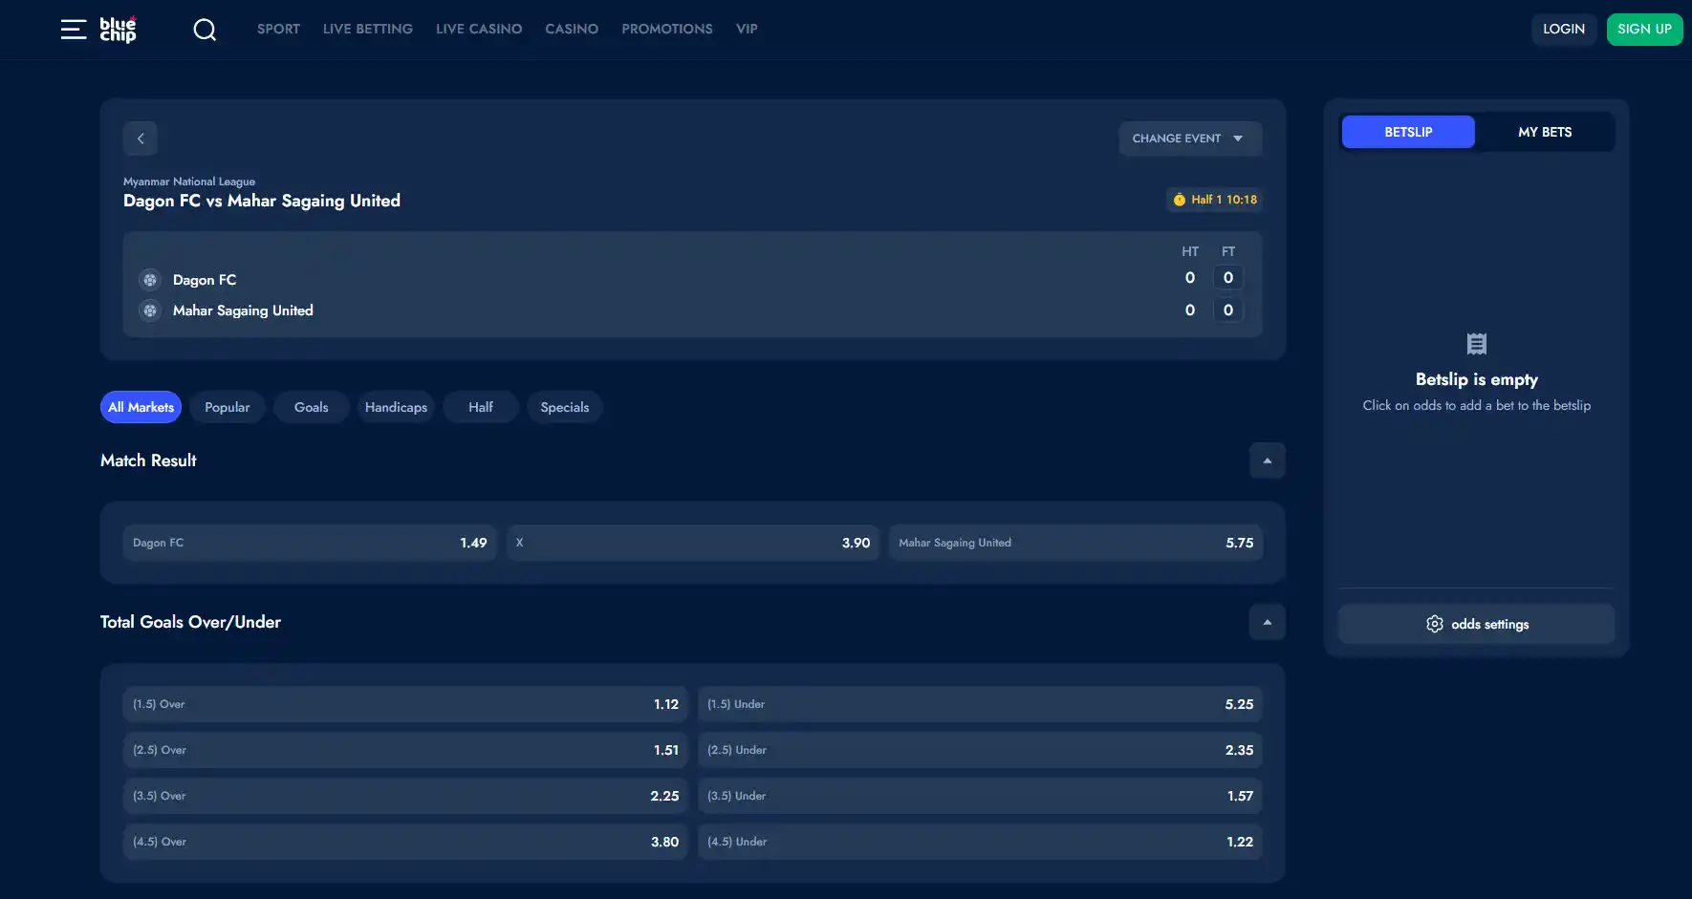Viewport: 1692px width, 899px height.
Task: Open the Change Event dropdown
Action: [1190, 139]
